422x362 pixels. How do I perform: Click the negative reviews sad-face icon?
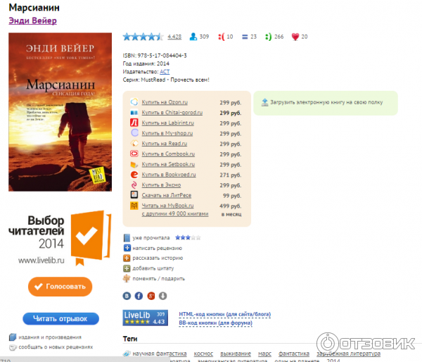[x=222, y=37]
